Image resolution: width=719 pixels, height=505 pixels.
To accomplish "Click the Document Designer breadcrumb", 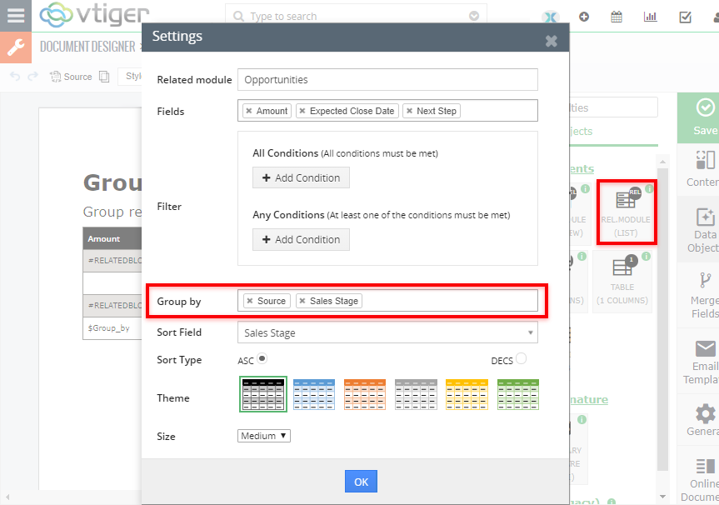I will (x=87, y=47).
